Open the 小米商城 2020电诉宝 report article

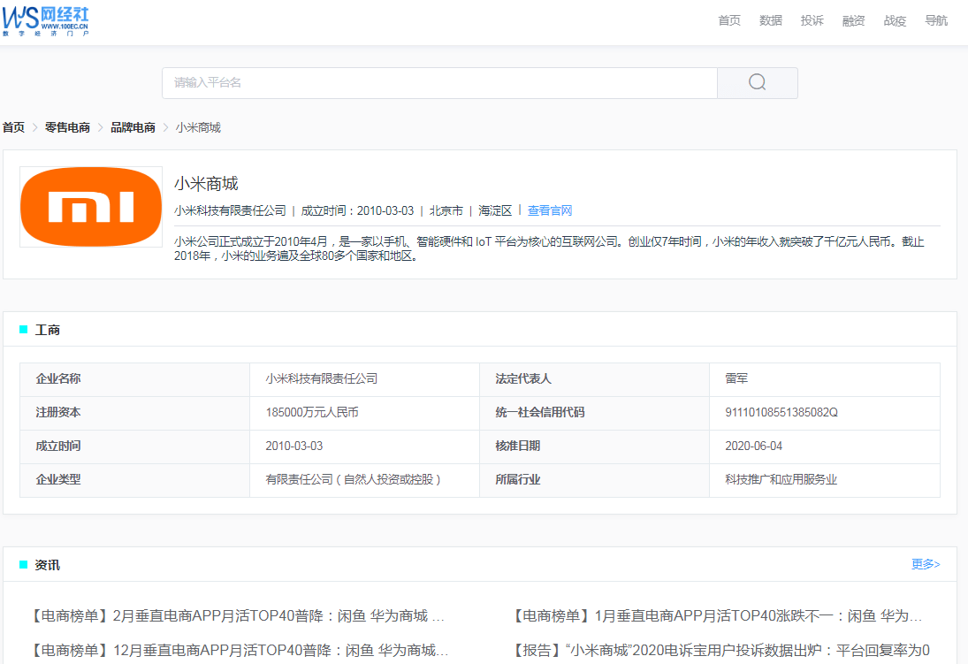(721, 651)
